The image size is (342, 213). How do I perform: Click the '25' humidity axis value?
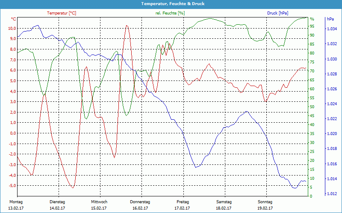[x=312, y=152]
